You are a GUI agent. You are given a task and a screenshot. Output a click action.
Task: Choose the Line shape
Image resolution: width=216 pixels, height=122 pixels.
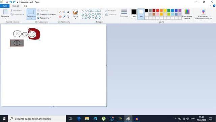pyautogui.click(x=83, y=11)
